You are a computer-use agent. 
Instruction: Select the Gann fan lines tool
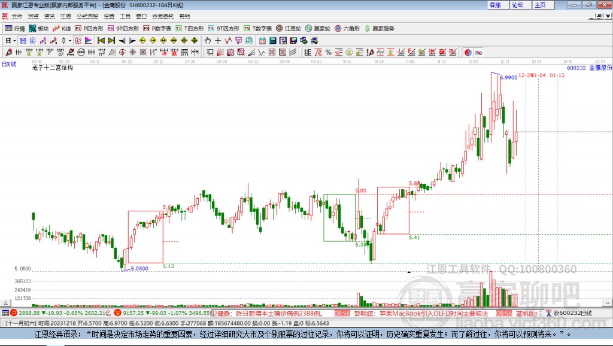[220, 53]
